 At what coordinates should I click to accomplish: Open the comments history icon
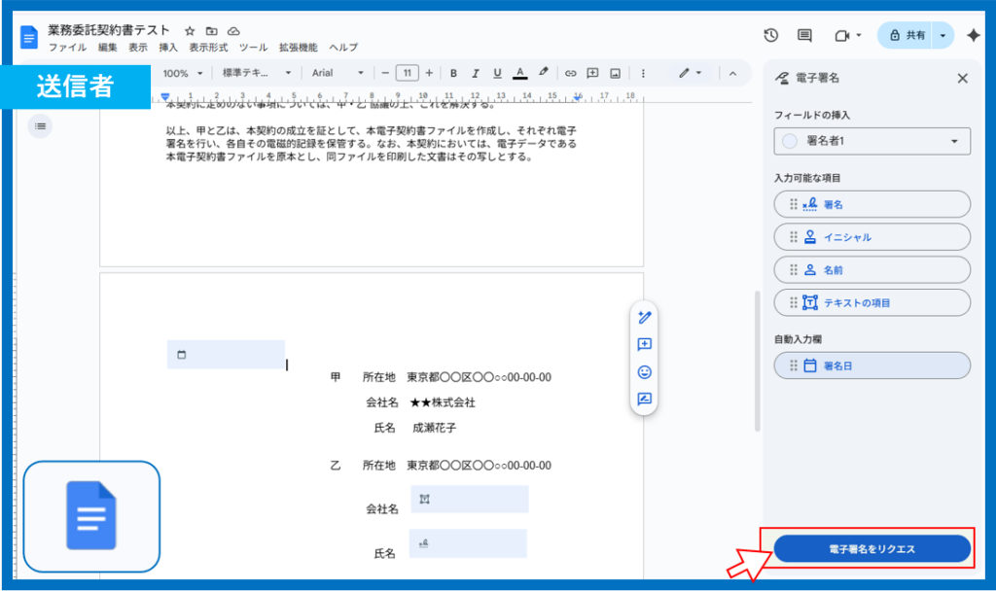[x=804, y=35]
